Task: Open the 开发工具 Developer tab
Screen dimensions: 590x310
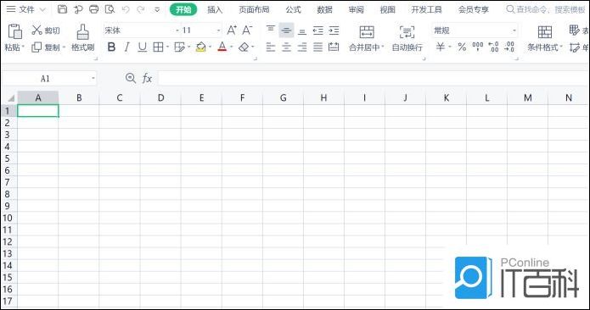Action: tap(427, 9)
